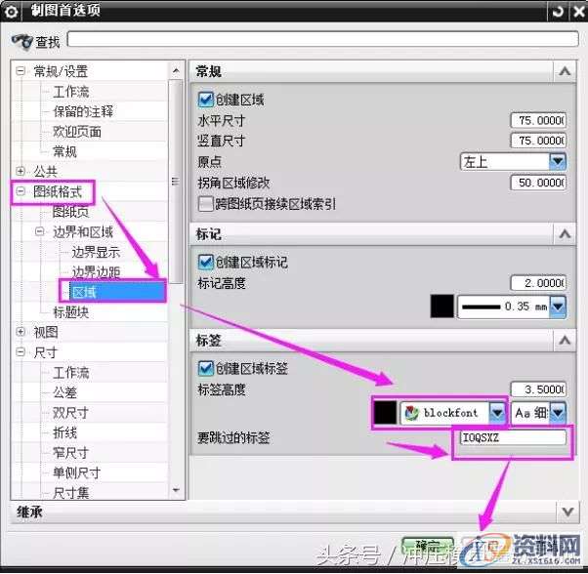This screenshot has height=574, width=588.
Task: Collapse the 常规 section header arrow
Action: [565, 71]
